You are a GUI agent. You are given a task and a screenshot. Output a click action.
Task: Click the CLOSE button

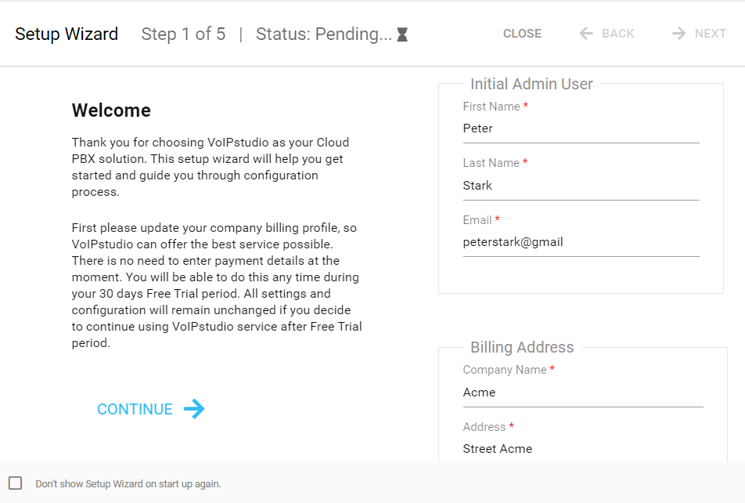point(522,33)
